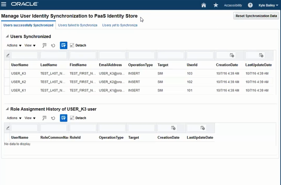Click UserId filter field
This screenshot has width=281, height=185.
[200, 55]
